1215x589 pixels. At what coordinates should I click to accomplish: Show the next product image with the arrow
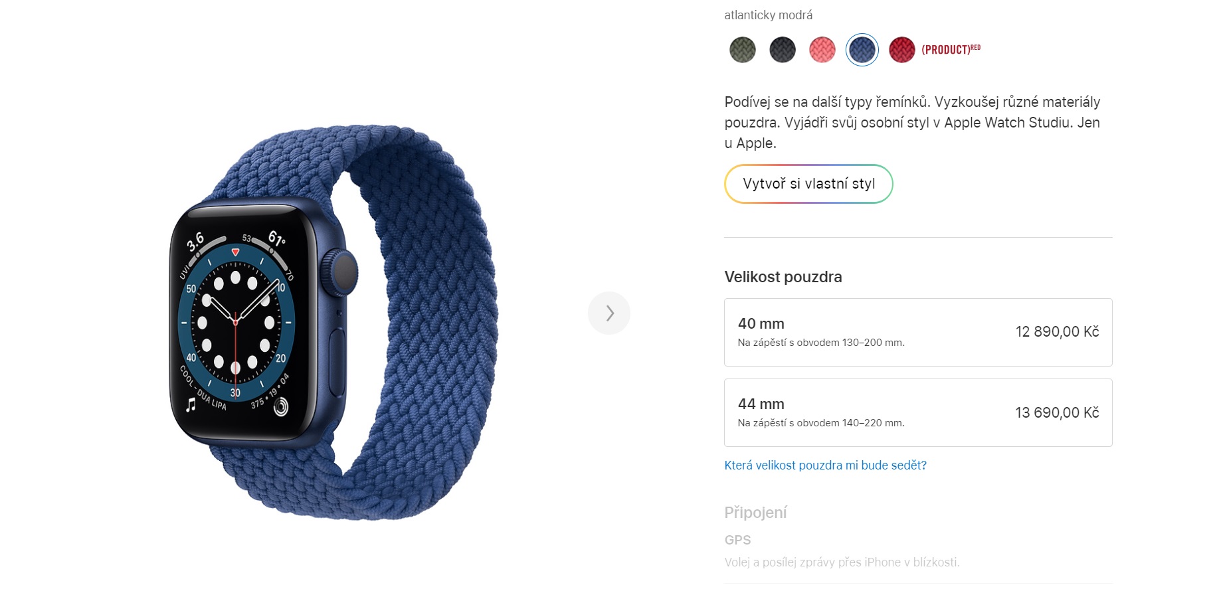[609, 313]
